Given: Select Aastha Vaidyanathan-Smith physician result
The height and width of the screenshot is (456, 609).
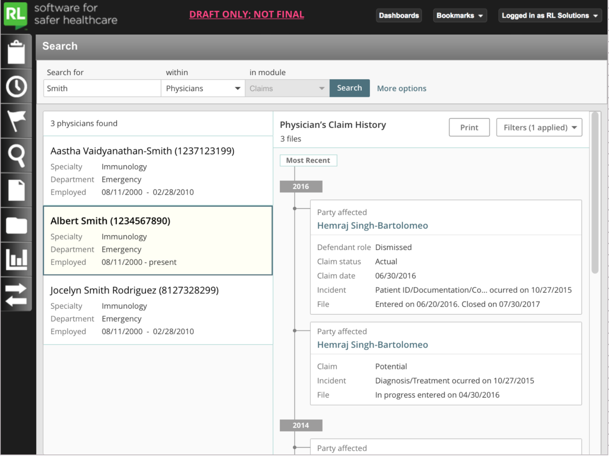Looking at the screenshot, I should pyautogui.click(x=158, y=171).
